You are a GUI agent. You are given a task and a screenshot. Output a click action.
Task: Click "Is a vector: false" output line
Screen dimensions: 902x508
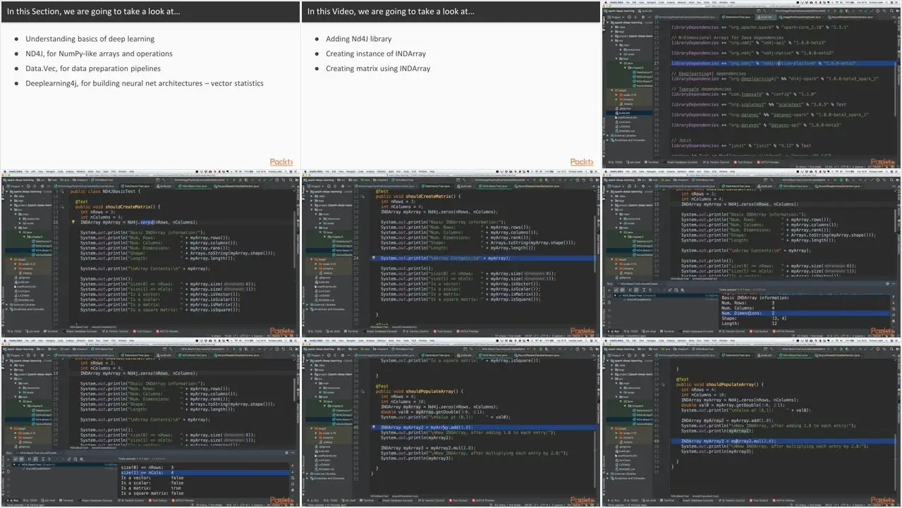pyautogui.click(x=153, y=478)
